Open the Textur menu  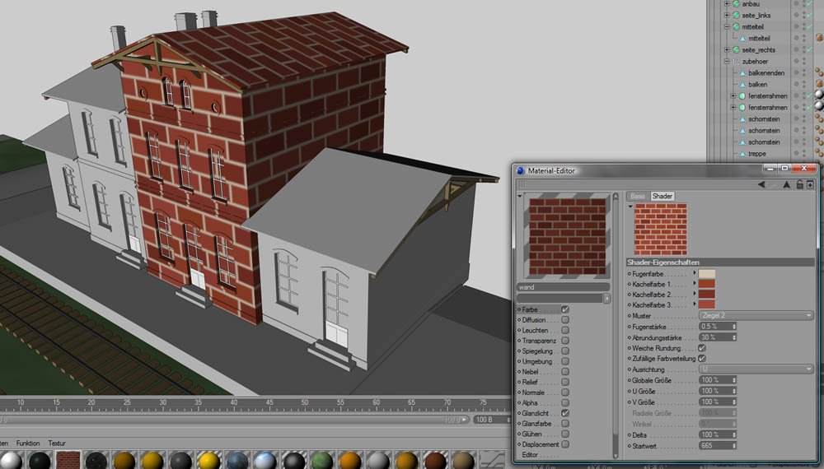coord(57,443)
